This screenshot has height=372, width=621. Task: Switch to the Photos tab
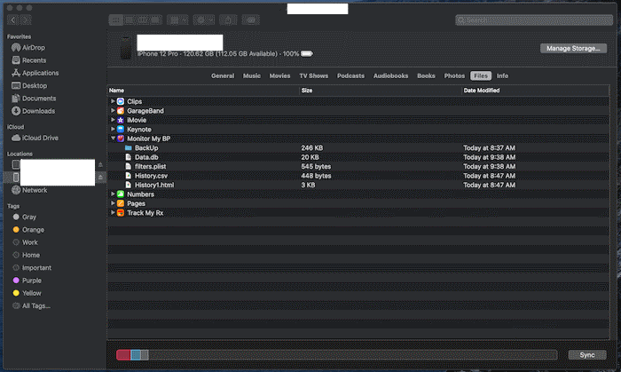point(454,75)
